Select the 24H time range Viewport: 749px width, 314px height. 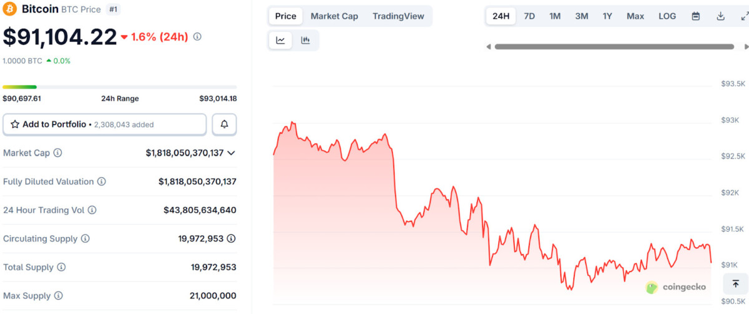tap(501, 16)
